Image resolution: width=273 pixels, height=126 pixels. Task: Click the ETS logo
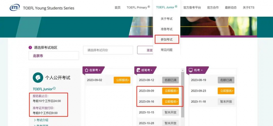15,7
